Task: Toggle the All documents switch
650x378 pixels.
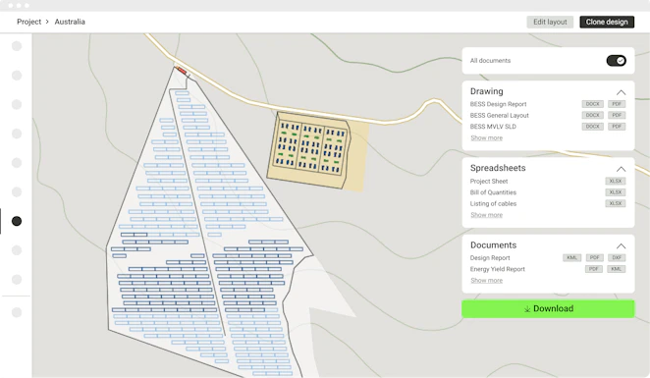Action: (x=616, y=61)
